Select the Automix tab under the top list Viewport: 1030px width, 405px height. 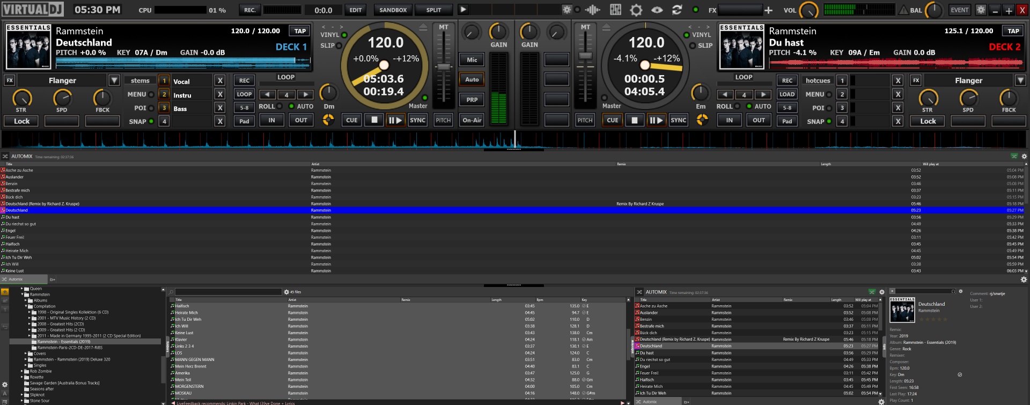click(x=24, y=279)
